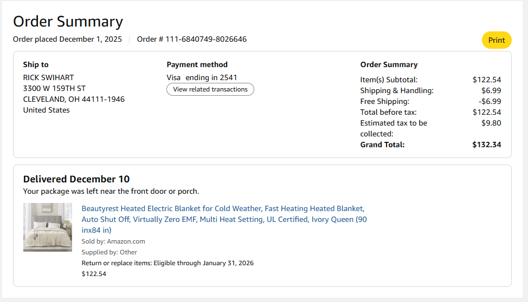The image size is (528, 302).
Task: Click the 3300 W 159TH ST address line
Action: (x=54, y=88)
